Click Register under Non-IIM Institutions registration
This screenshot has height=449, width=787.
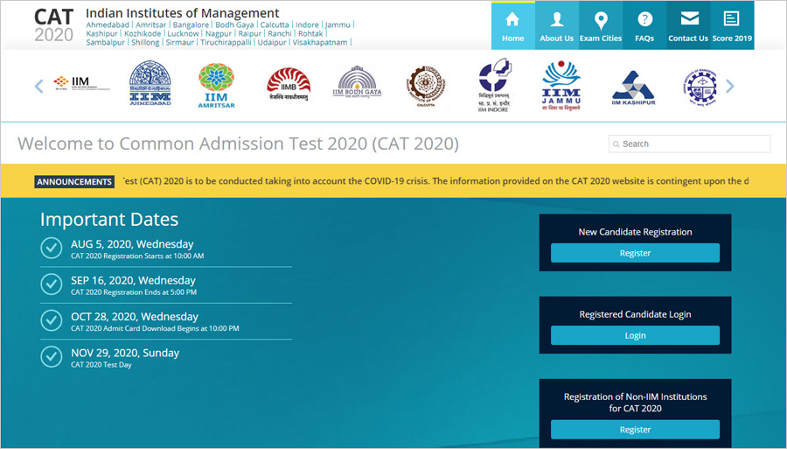tap(635, 430)
